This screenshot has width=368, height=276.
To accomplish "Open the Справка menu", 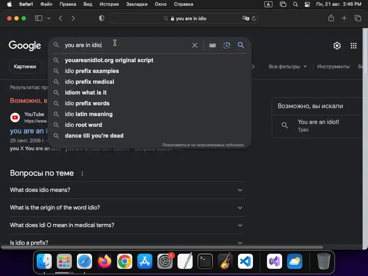I will pyautogui.click(x=184, y=4).
